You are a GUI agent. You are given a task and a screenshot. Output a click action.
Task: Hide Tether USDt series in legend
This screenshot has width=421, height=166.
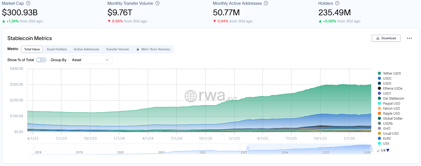(392, 74)
